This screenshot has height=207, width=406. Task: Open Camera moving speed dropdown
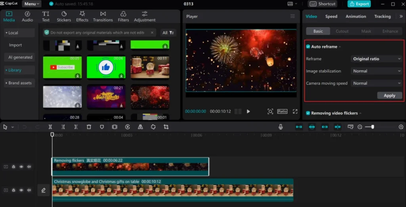[376, 83]
